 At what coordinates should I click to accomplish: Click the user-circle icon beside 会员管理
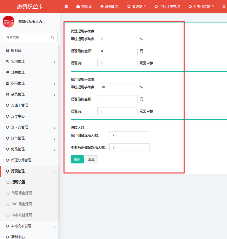tap(7, 94)
